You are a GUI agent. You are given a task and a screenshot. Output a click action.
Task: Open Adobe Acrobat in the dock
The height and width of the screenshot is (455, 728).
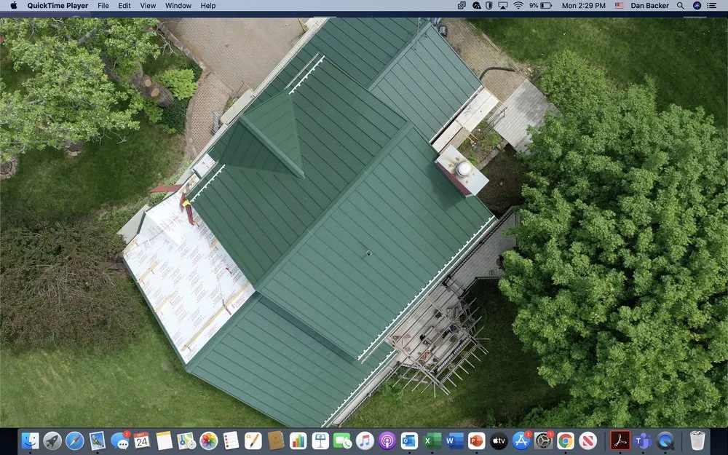[620, 440]
